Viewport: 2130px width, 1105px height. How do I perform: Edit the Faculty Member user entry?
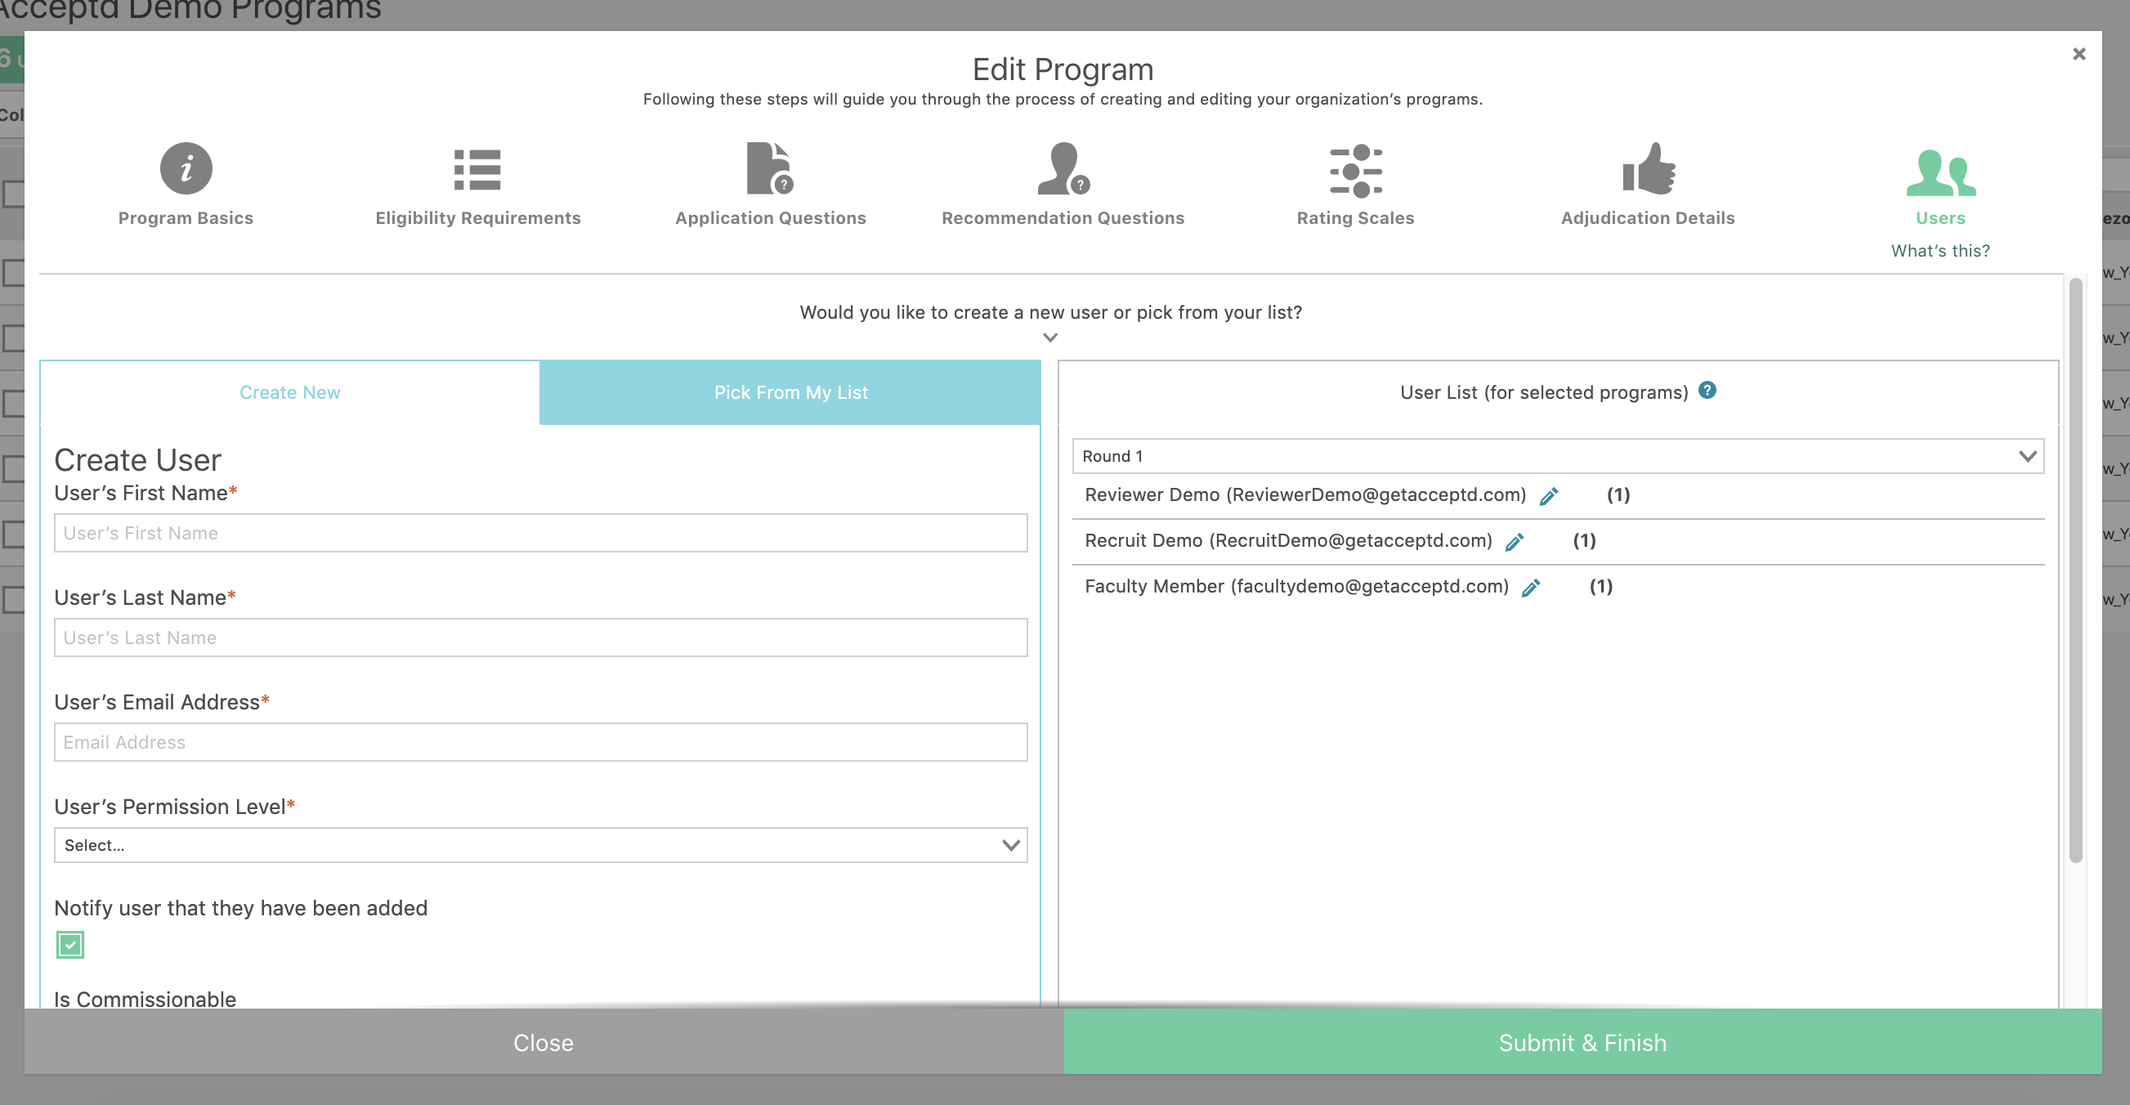pyautogui.click(x=1531, y=588)
